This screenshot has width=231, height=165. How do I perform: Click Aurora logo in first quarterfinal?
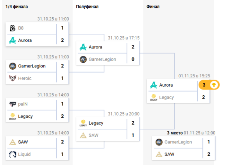click(x=13, y=40)
